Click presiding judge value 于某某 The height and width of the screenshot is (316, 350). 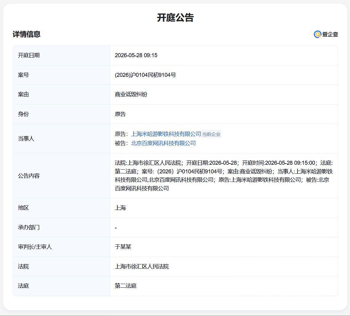[x=123, y=247]
